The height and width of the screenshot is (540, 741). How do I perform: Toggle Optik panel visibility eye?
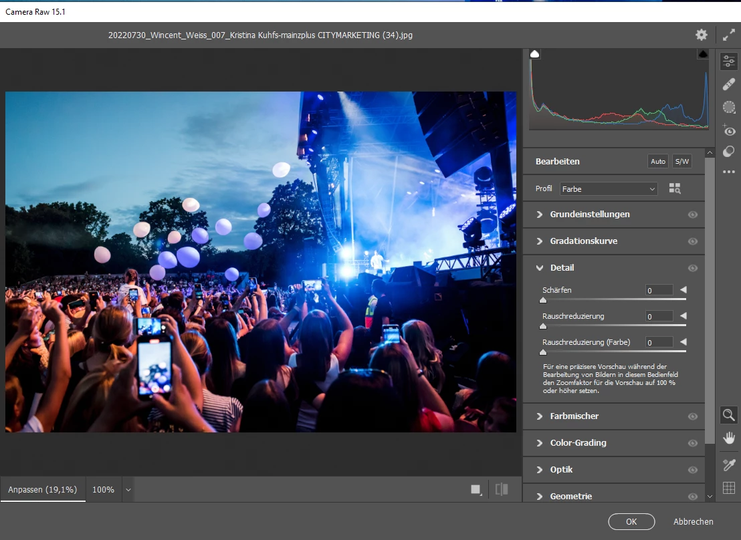tap(693, 470)
